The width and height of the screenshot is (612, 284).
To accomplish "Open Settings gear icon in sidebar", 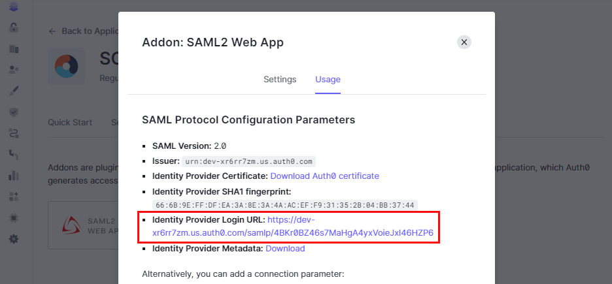I will (14, 239).
